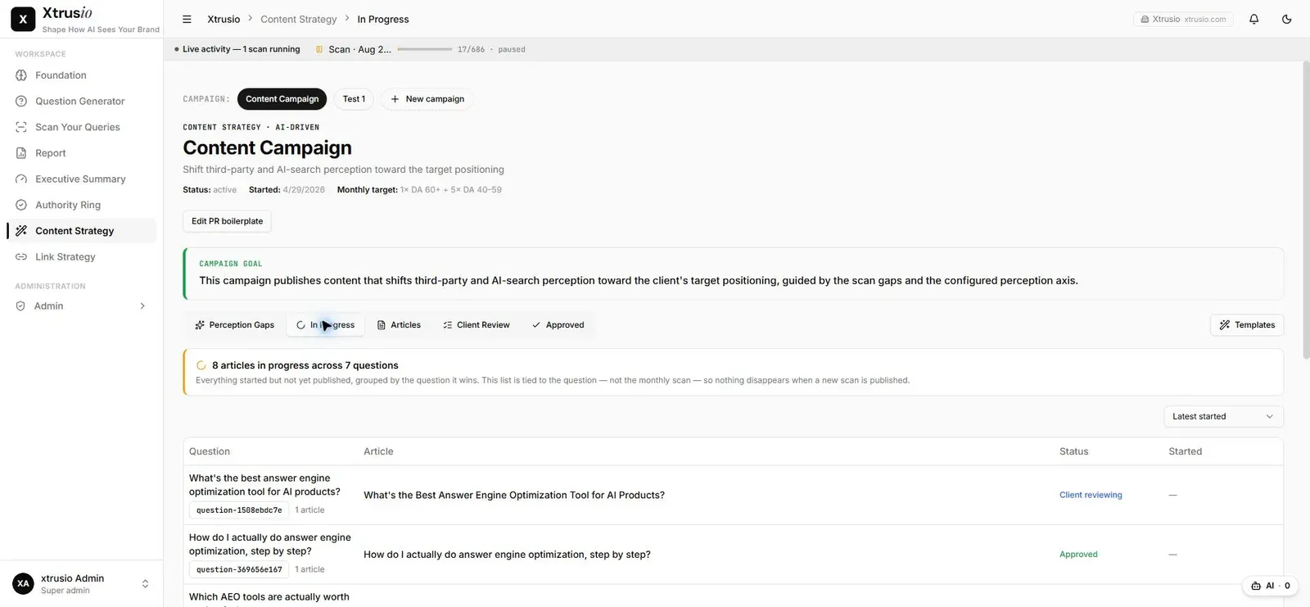1310x607 pixels.
Task: Click the paused scan icon in activity bar
Action: tap(319, 49)
